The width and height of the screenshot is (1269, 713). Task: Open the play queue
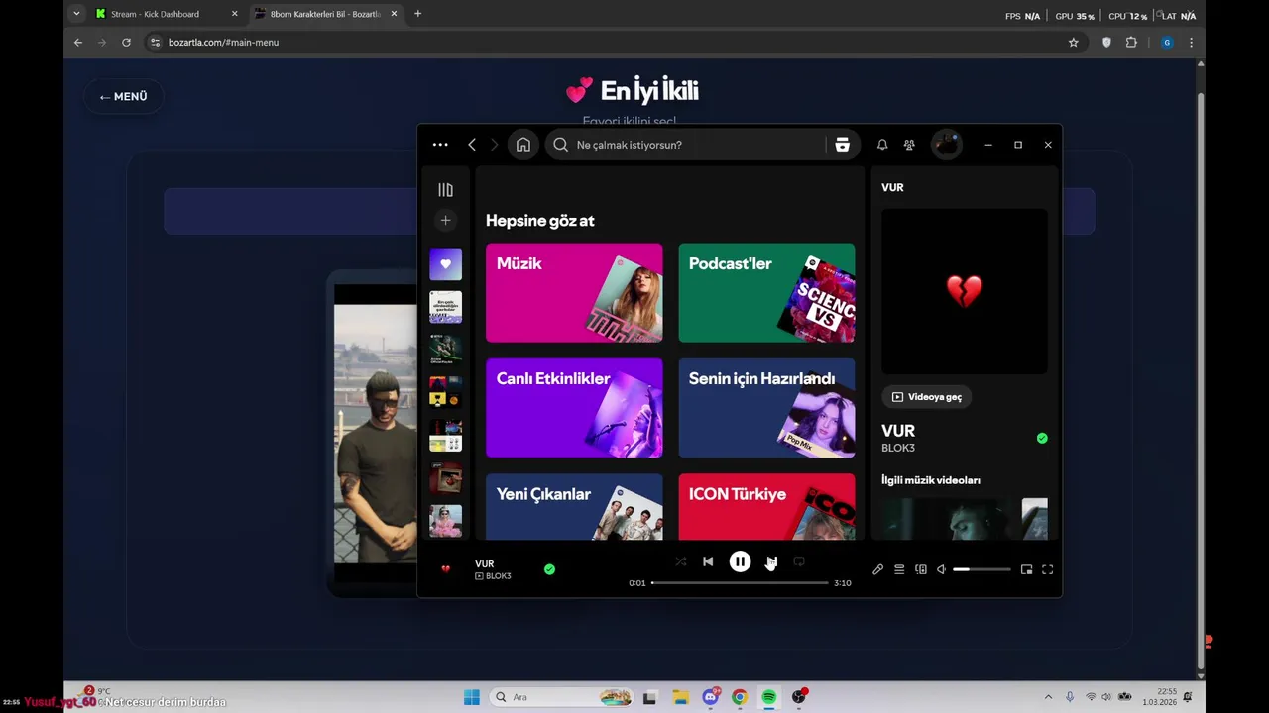coord(899,569)
